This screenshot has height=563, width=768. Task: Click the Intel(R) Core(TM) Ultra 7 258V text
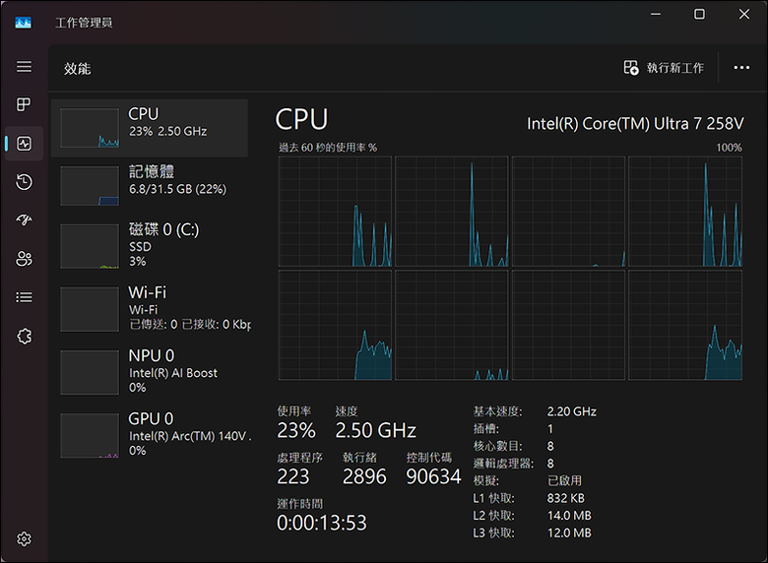[635, 123]
